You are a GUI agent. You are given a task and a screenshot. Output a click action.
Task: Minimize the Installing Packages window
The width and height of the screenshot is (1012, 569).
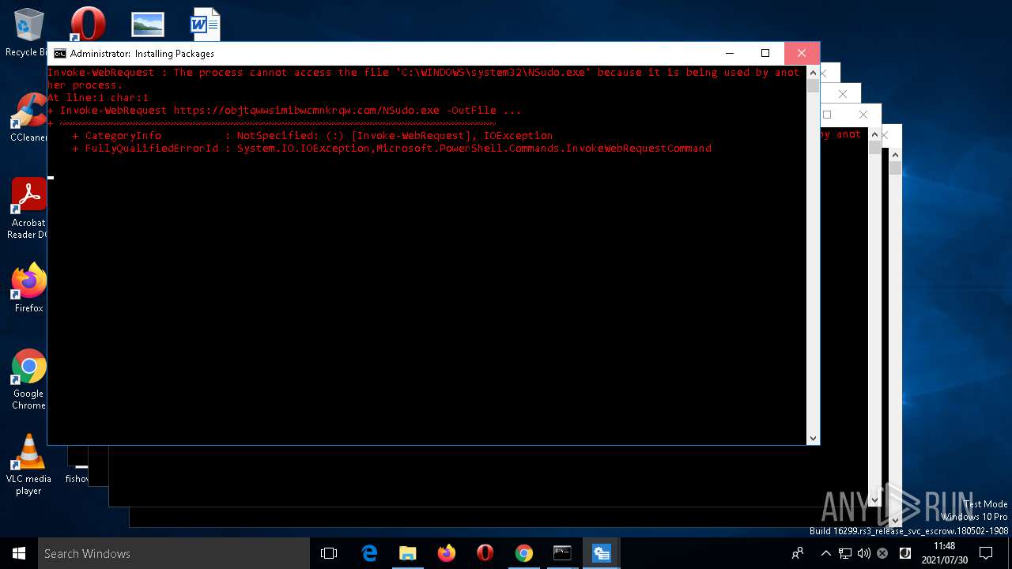729,54
